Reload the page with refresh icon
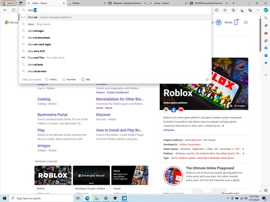This screenshot has height=202, width=270. [13, 10]
